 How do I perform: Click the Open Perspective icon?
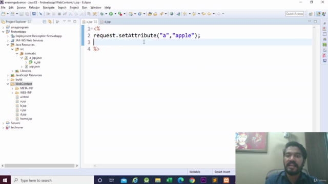pos(311,14)
